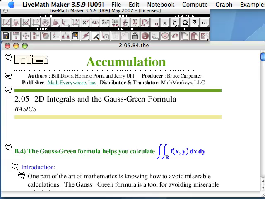Insert a partial derivative template
Viewport: 265px width, 199px height.
click(x=125, y=22)
